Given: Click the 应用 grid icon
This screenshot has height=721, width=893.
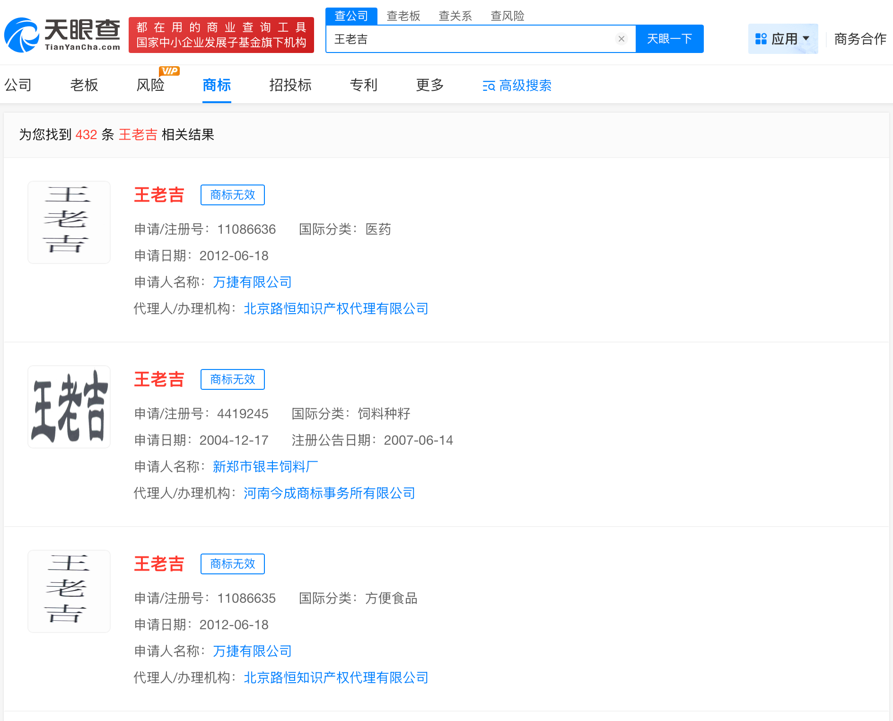Looking at the screenshot, I should click(761, 38).
